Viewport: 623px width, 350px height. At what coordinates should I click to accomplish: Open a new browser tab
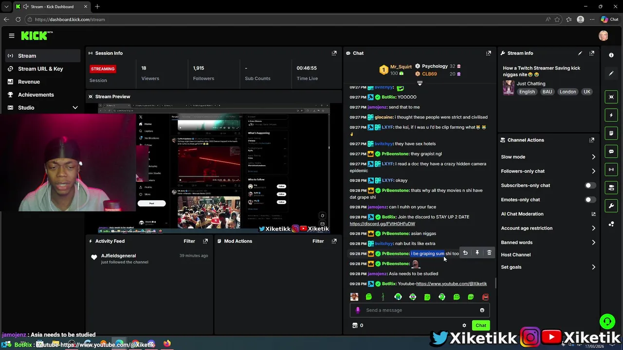coord(97,7)
